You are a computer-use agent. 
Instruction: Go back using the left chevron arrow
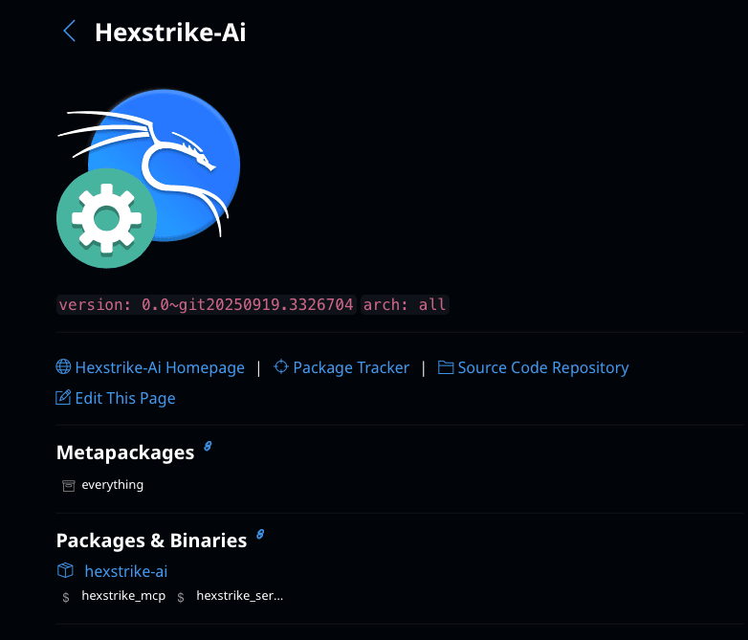click(x=69, y=32)
